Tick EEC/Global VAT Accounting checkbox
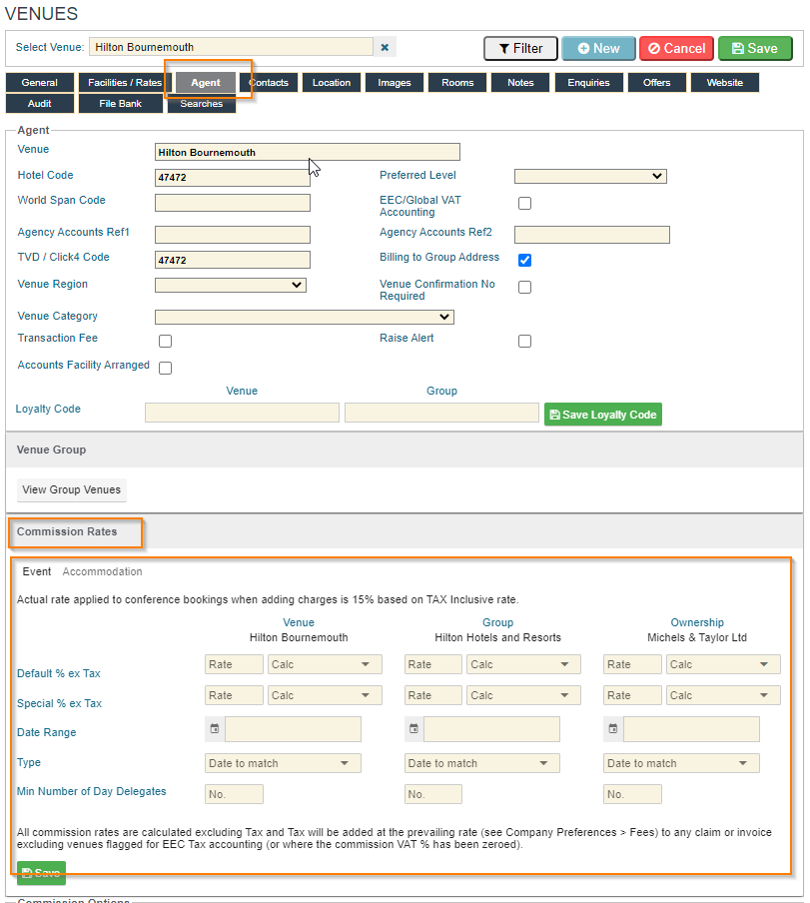810x903 pixels. tap(524, 204)
